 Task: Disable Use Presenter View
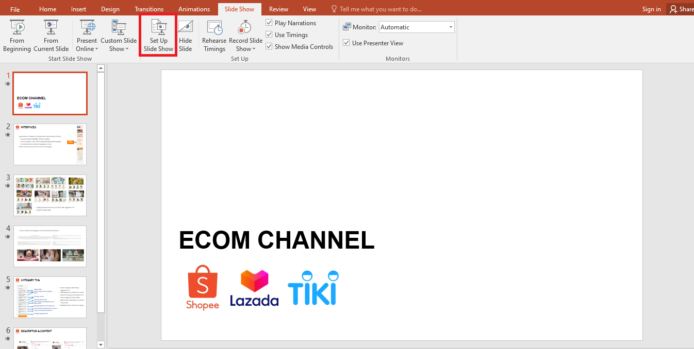tap(346, 43)
